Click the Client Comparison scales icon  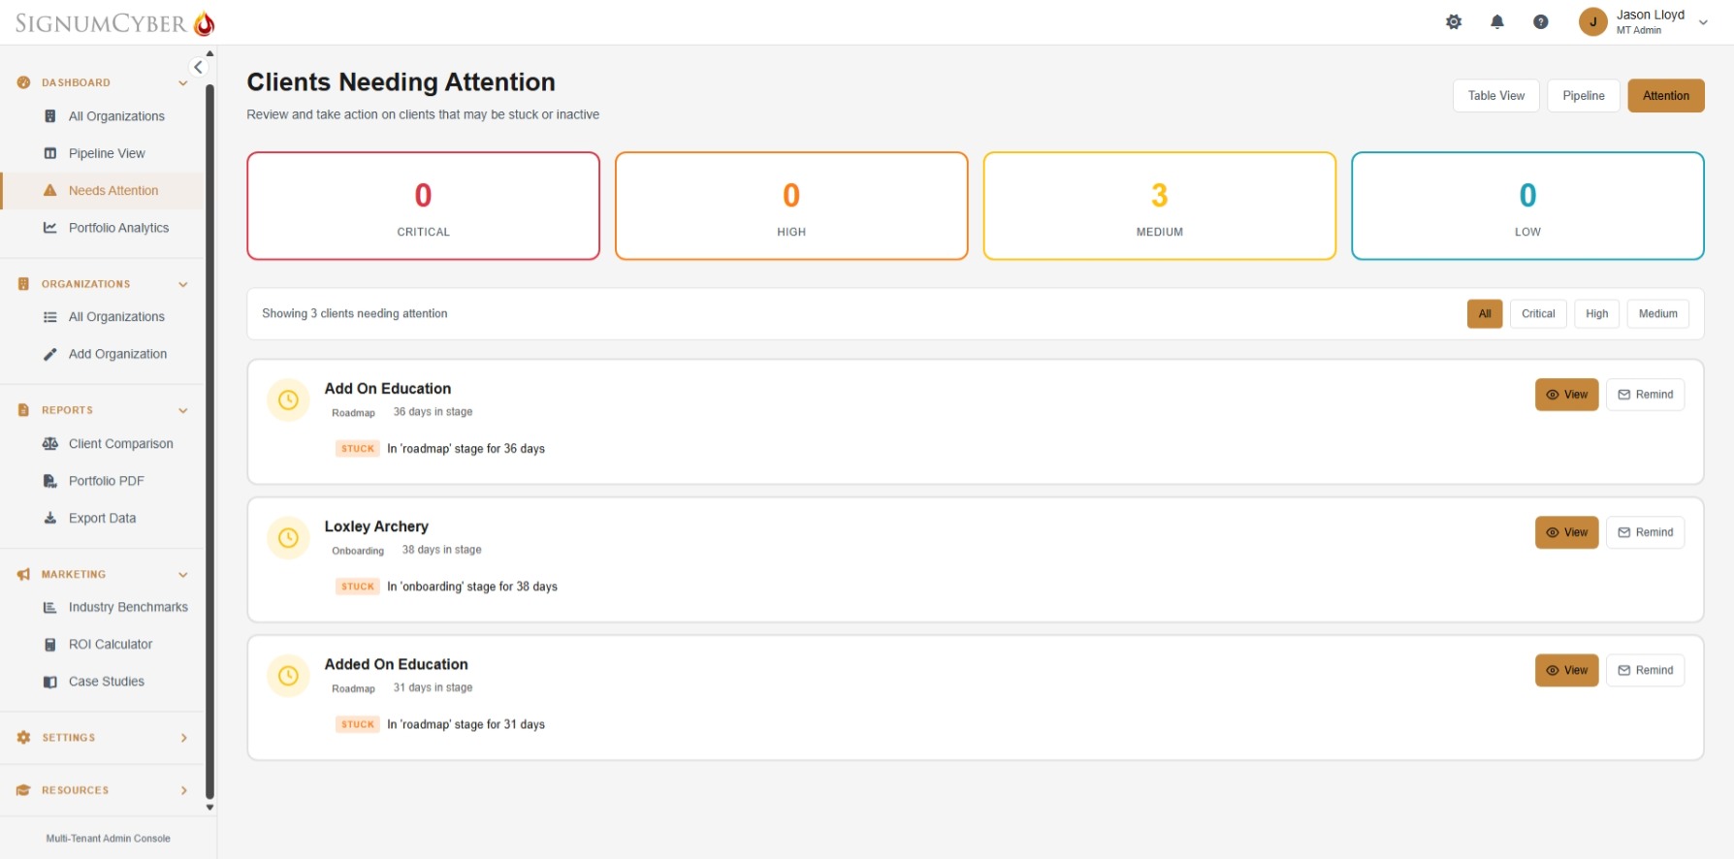[50, 444]
